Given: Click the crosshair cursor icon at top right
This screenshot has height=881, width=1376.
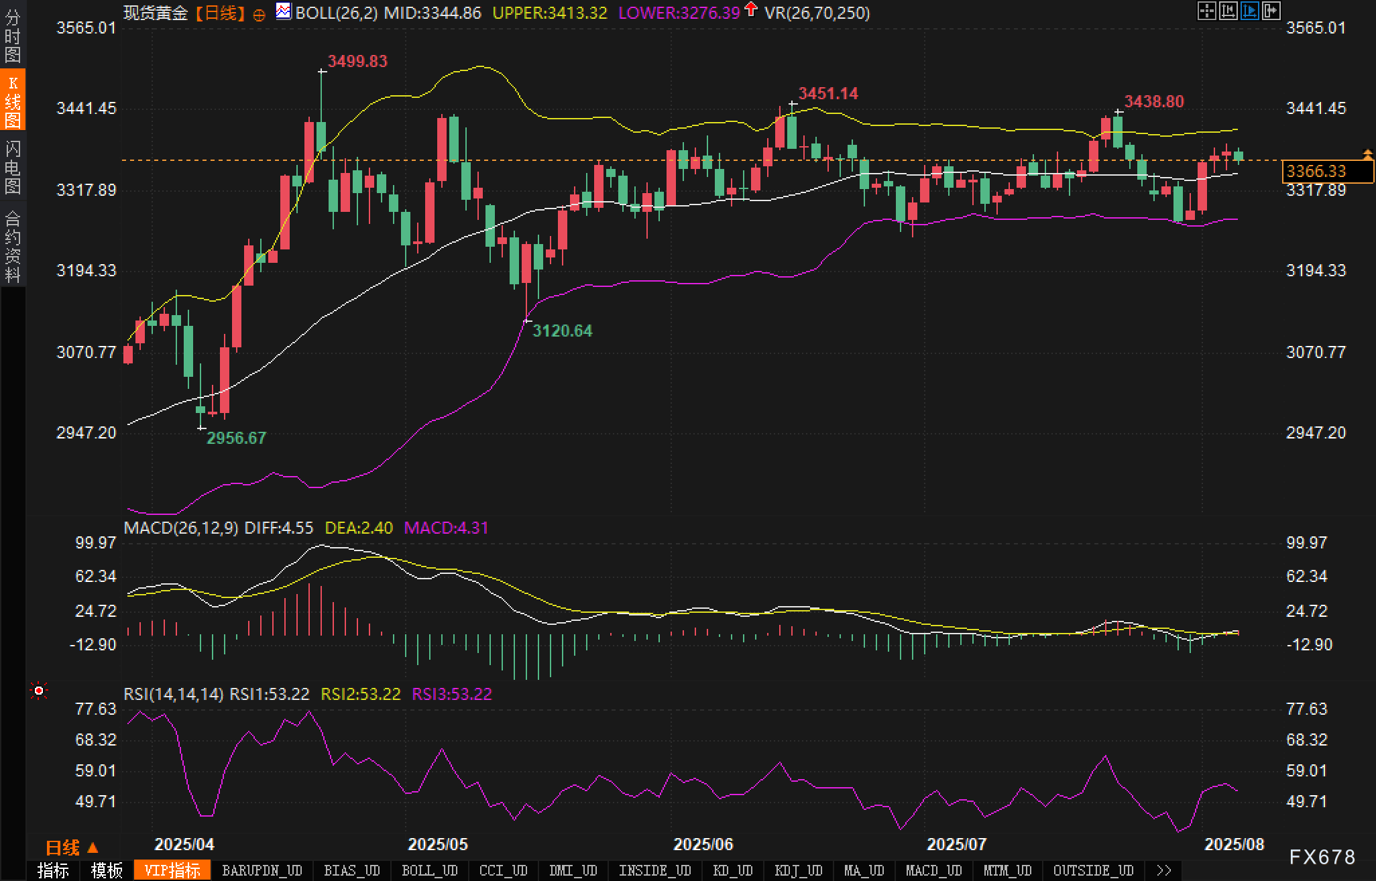Looking at the screenshot, I should tap(1206, 11).
